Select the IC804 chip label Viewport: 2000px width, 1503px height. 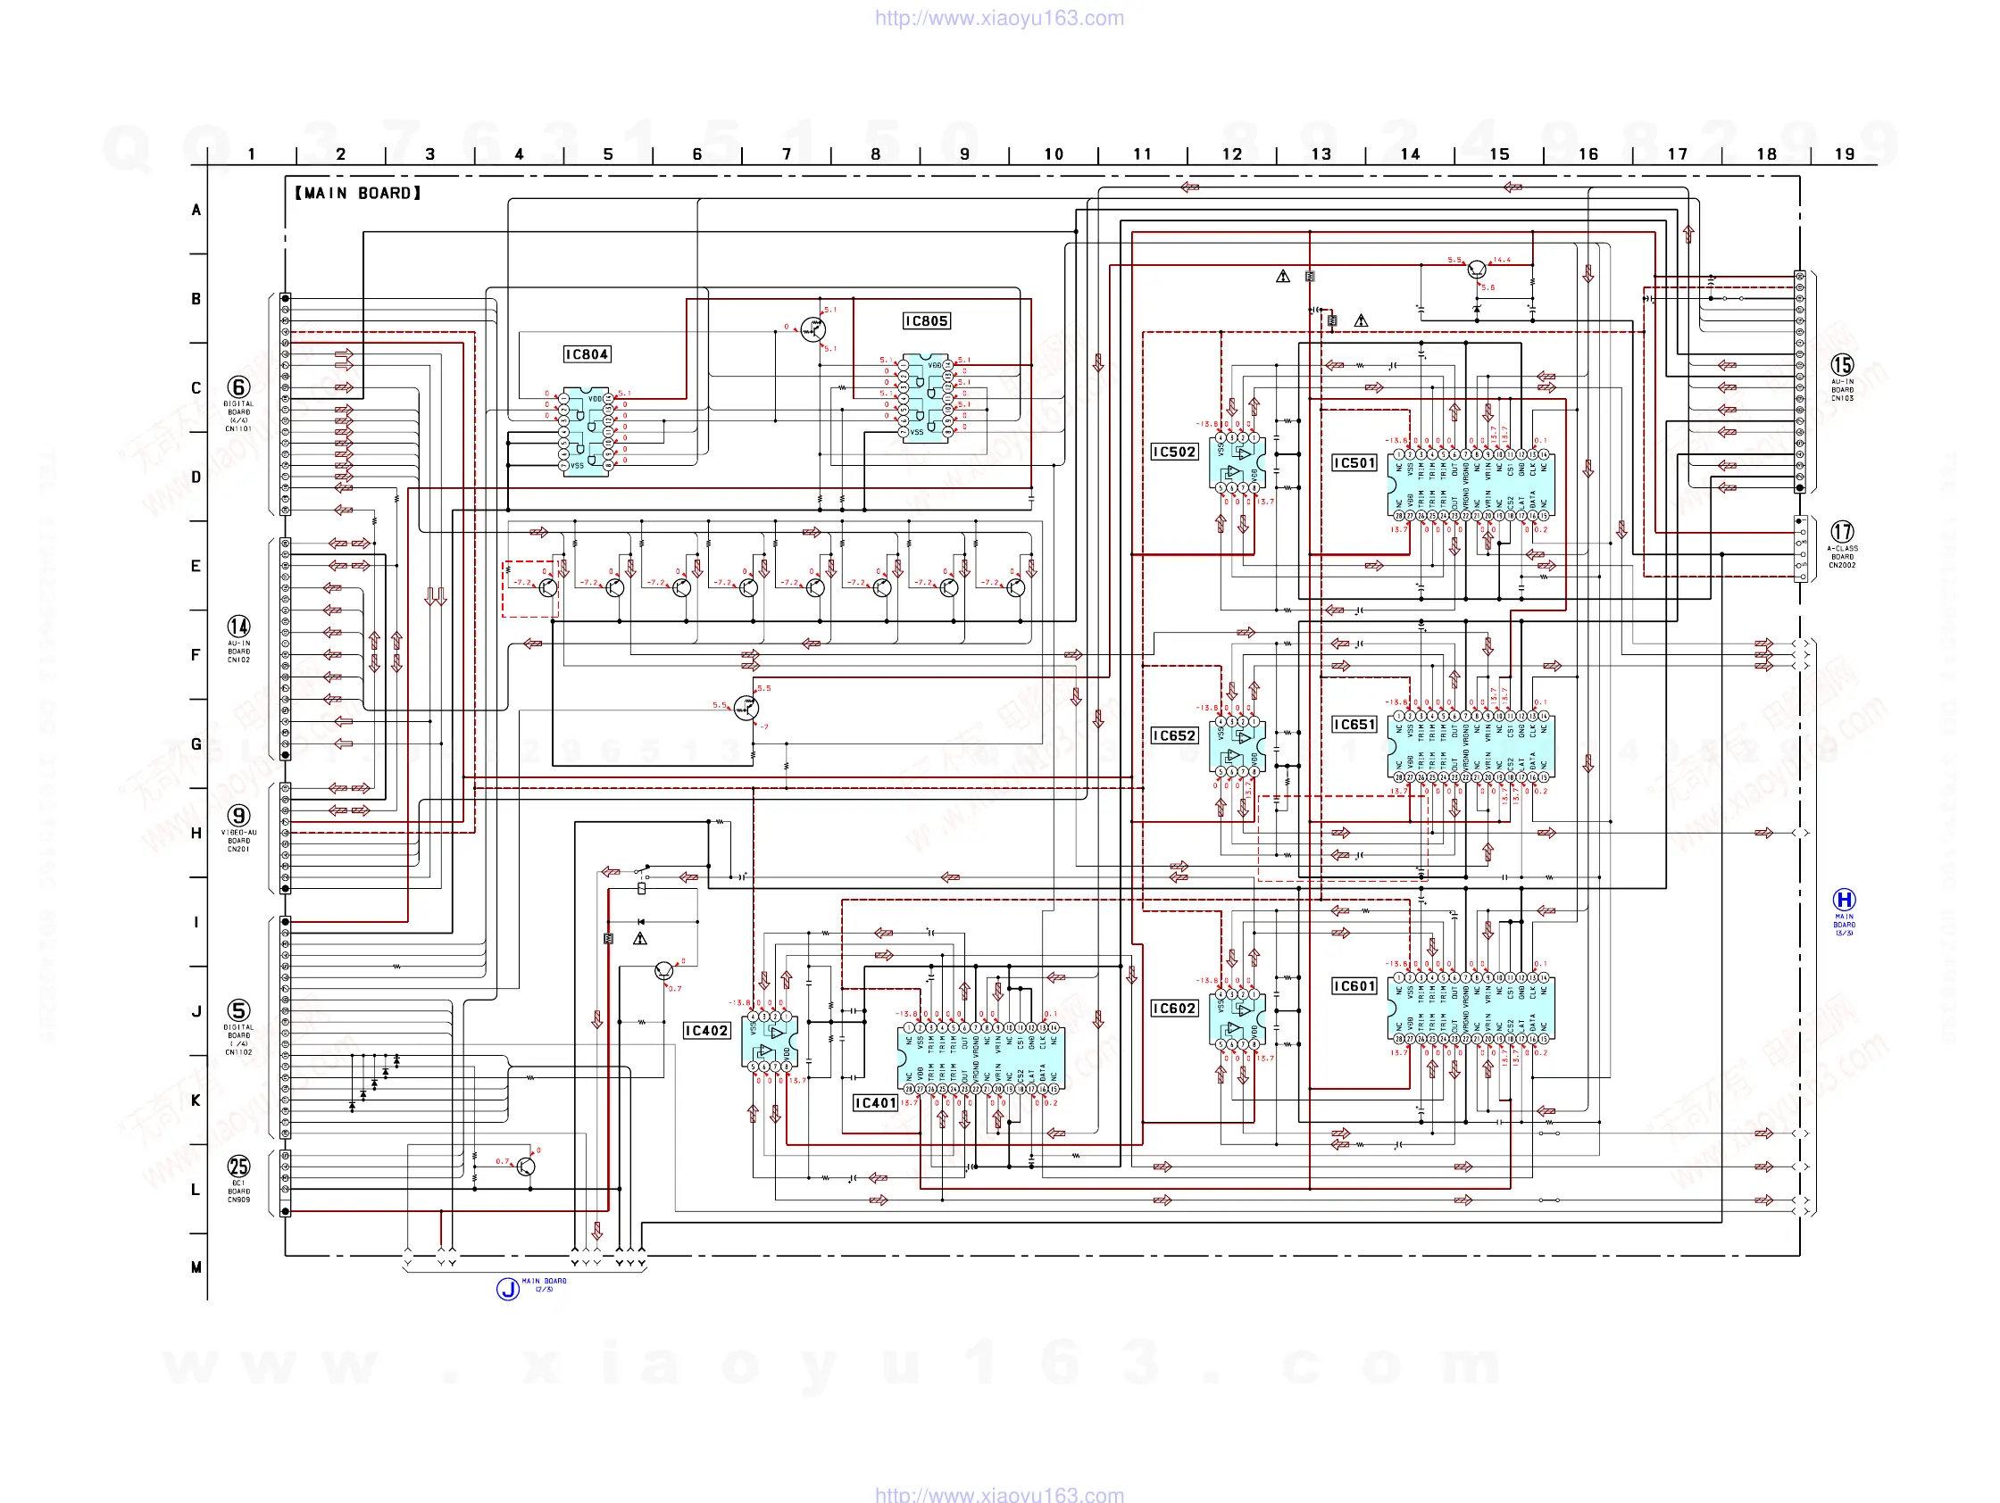tap(587, 354)
